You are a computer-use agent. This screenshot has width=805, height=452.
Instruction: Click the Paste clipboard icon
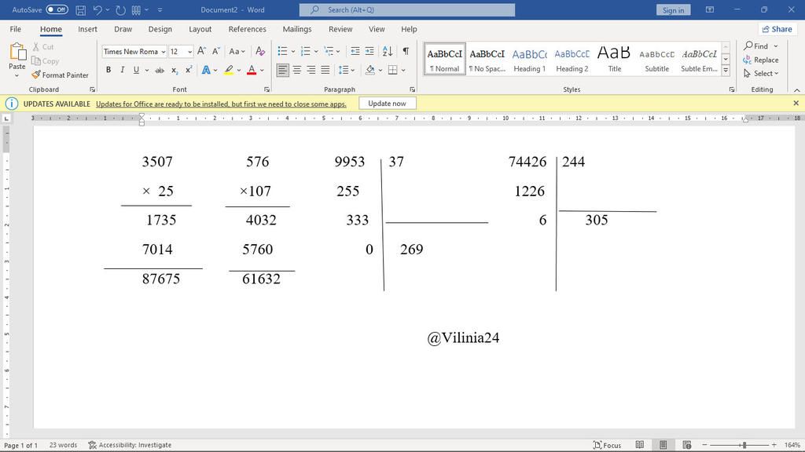[17, 51]
